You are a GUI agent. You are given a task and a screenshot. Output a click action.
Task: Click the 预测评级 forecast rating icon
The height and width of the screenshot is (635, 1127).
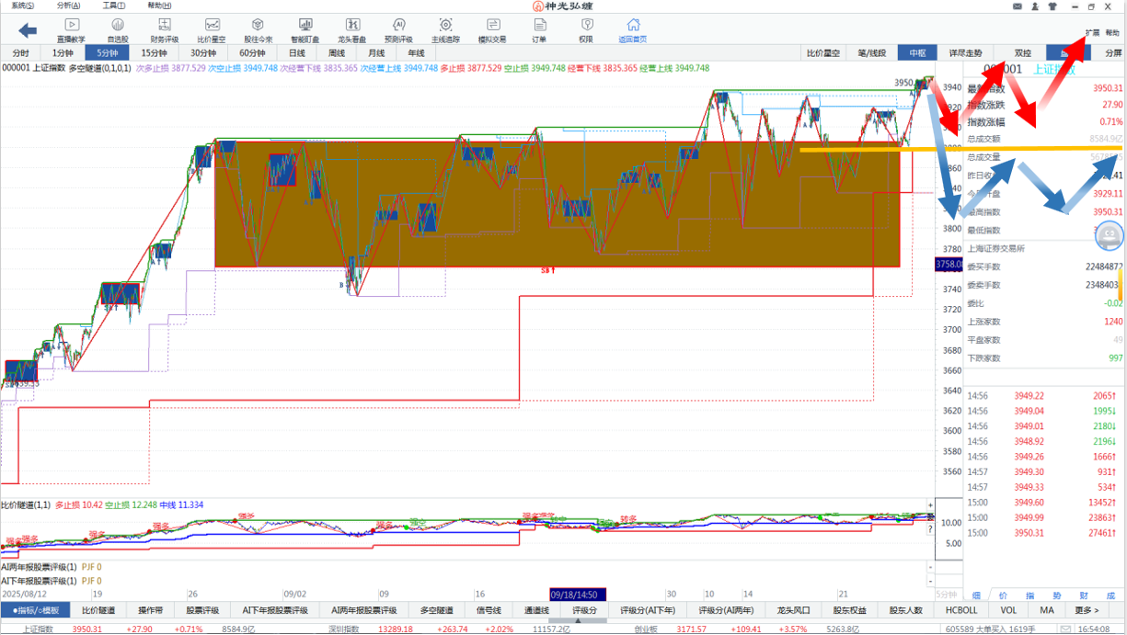coord(398,30)
